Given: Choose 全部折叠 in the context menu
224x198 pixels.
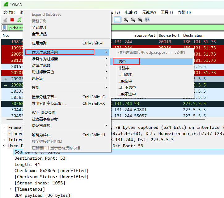Looking at the screenshot, I should (x=67, y=34).
